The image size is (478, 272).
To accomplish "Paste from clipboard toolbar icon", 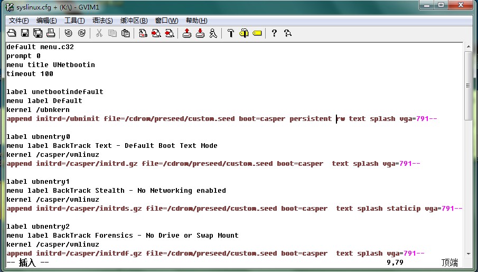I will click(125, 33).
